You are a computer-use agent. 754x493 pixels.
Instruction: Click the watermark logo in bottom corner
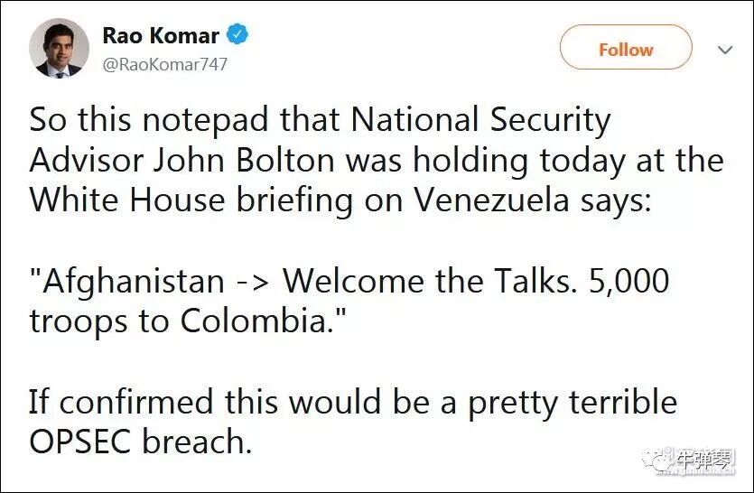pos(688,461)
